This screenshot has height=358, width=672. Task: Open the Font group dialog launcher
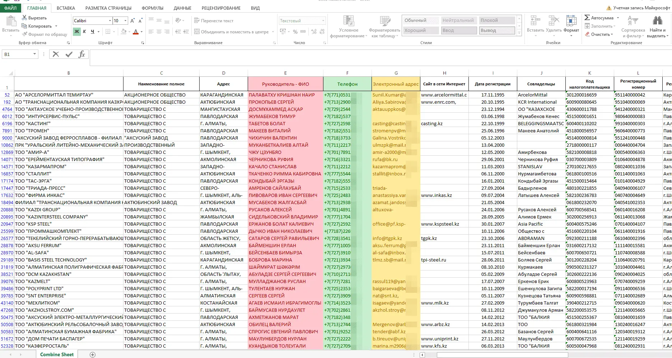point(143,43)
